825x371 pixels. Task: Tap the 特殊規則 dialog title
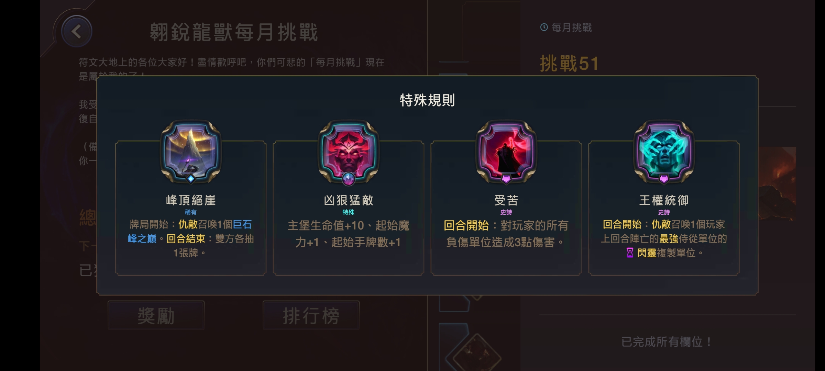[x=427, y=100]
